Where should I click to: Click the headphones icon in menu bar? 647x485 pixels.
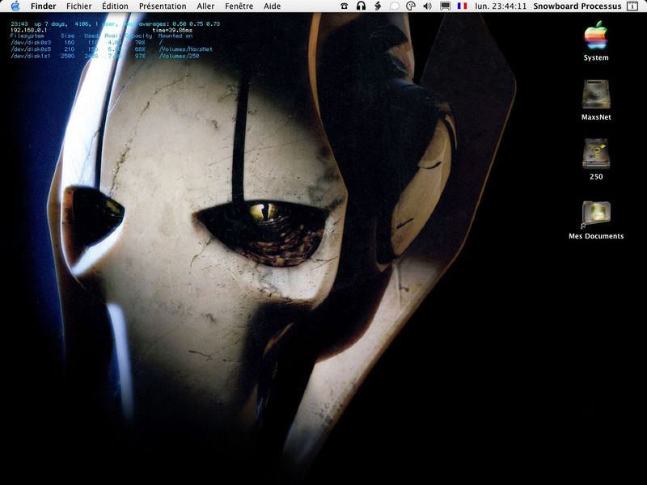(x=361, y=6)
